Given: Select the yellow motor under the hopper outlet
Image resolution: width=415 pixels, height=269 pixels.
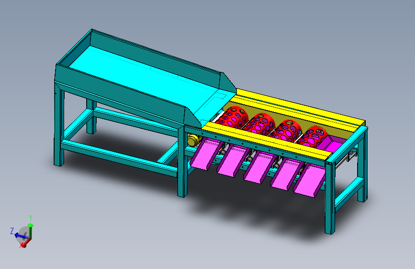Looking at the screenshot, I should (193, 140).
